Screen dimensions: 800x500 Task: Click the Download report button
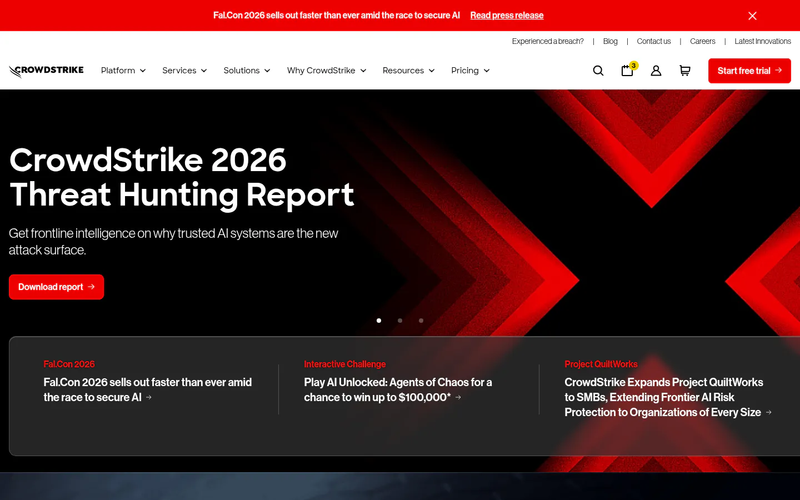[56, 287]
